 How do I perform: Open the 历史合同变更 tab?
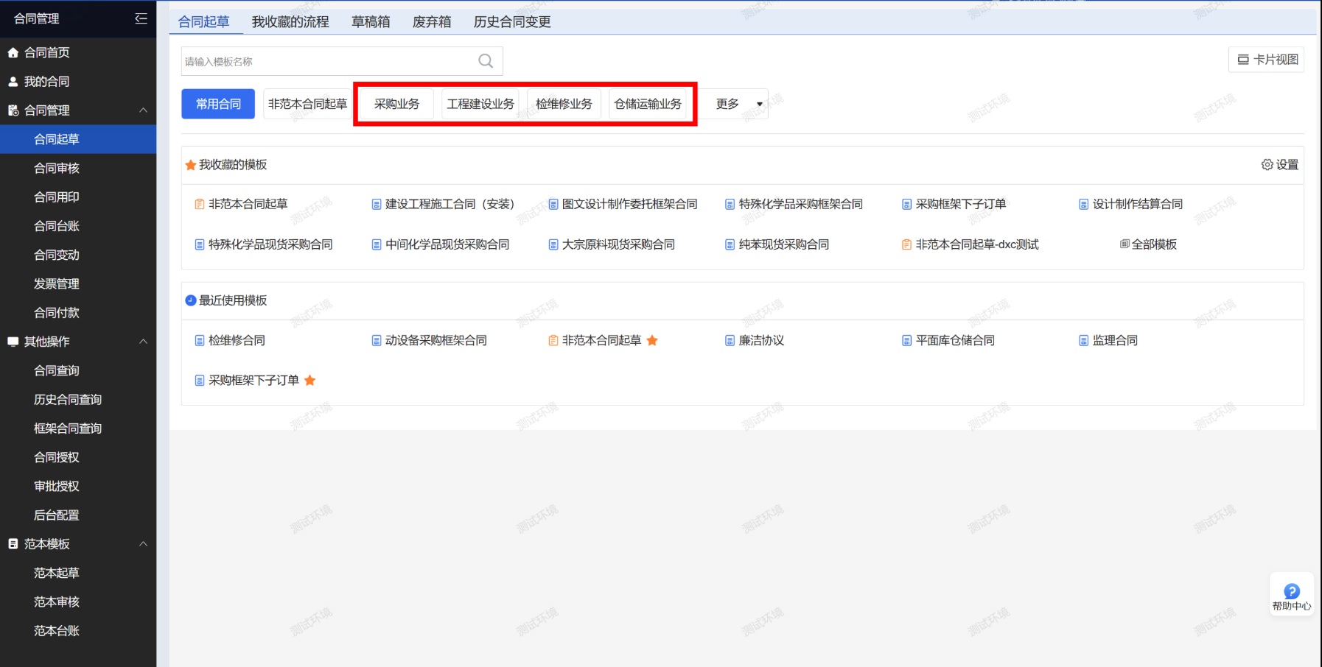point(512,22)
